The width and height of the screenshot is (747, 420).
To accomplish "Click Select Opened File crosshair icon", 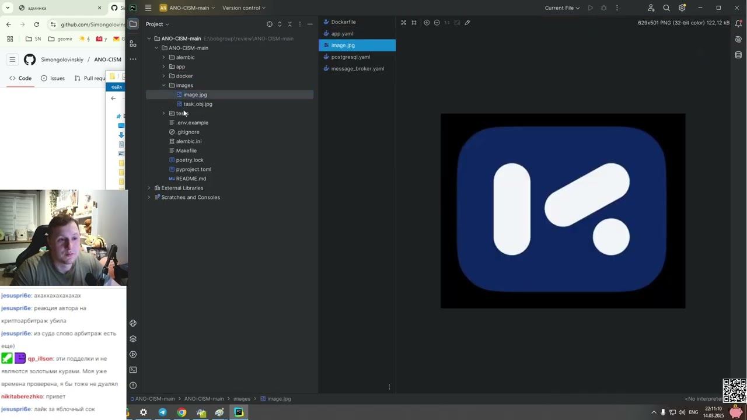I will point(270,24).
